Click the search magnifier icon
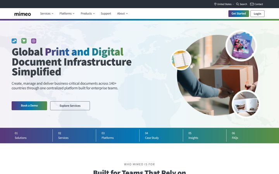The image size is (279, 174). [238, 4]
